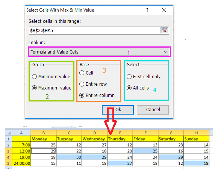Select All cells option
Screen dimensions: 215x170
[x=129, y=88]
